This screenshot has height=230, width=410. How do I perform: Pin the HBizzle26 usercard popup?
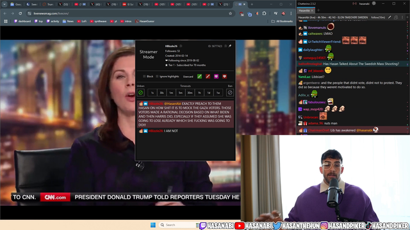tap(230, 46)
